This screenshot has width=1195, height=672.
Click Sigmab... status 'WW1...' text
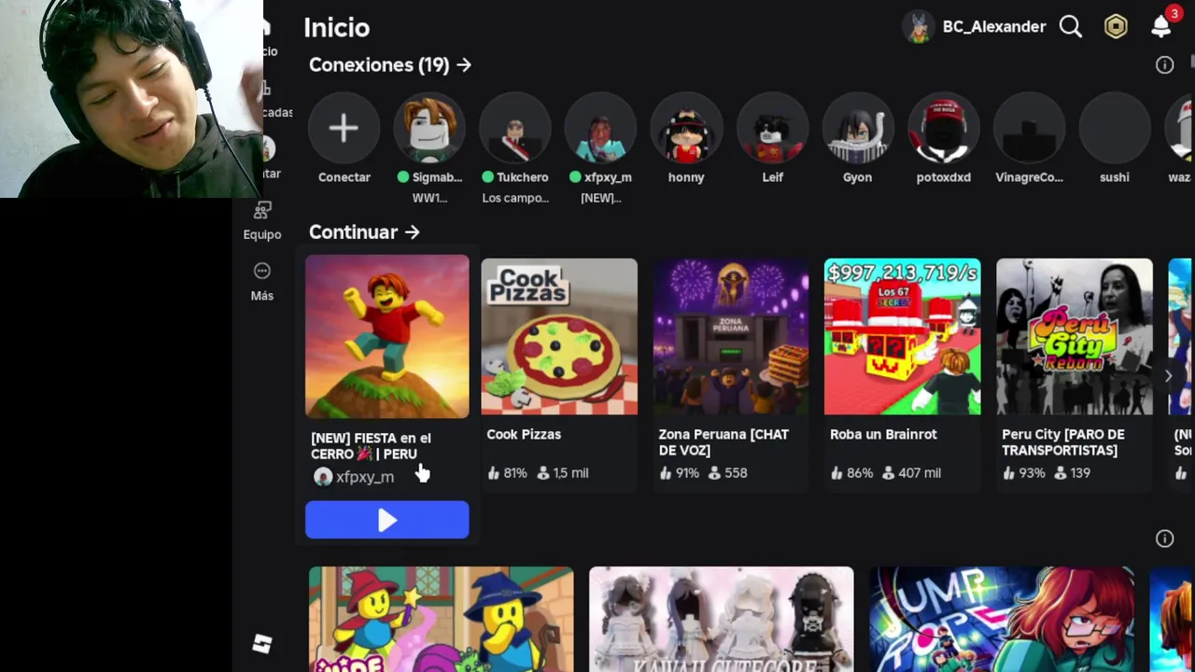(x=429, y=198)
